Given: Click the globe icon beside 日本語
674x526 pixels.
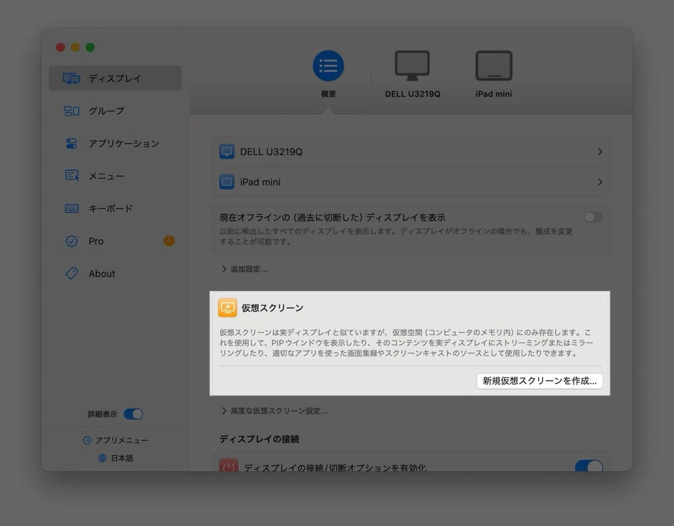Looking at the screenshot, I should (102, 458).
